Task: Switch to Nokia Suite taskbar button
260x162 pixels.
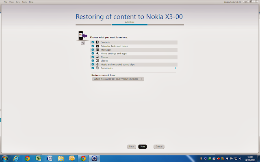Action: tap(94, 158)
